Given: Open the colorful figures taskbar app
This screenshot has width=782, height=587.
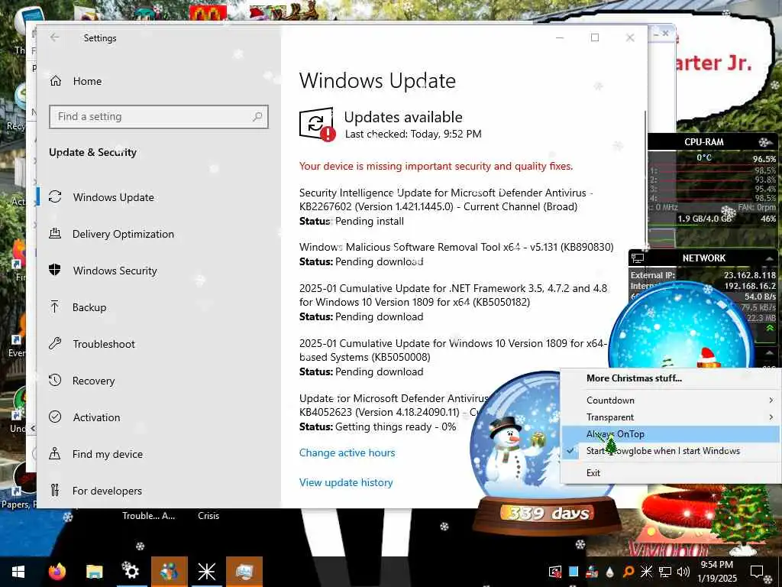Looking at the screenshot, I should tap(169, 572).
